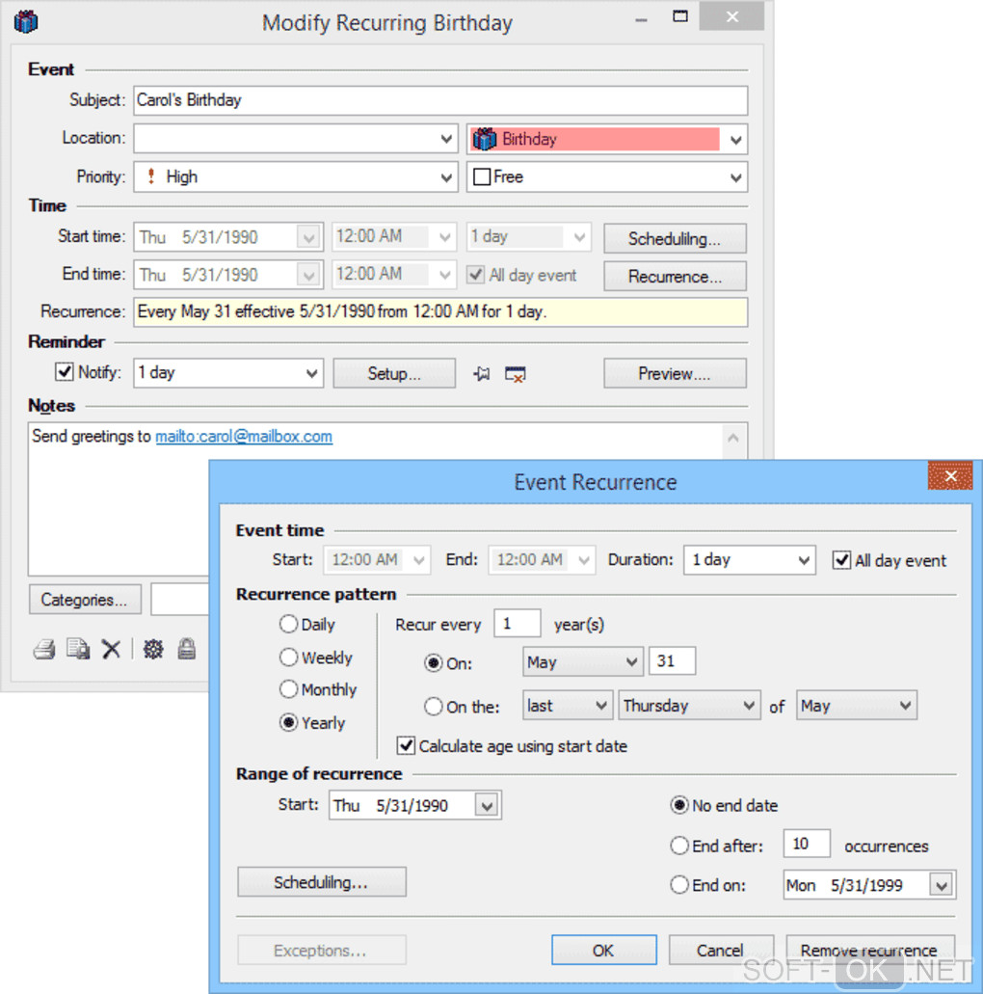Maximize the Modify Recurring Birthday window

pyautogui.click(x=680, y=16)
